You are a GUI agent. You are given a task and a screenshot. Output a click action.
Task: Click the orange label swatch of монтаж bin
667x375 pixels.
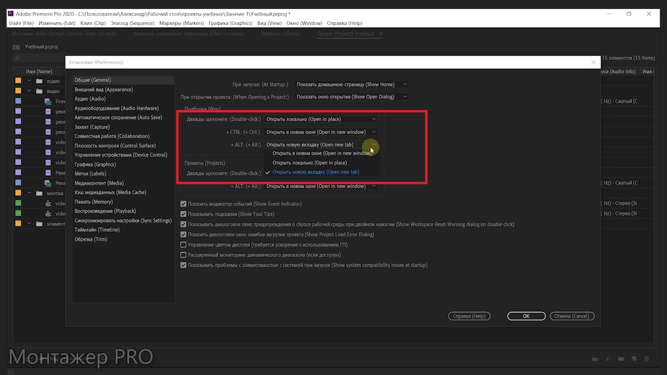click(18, 193)
